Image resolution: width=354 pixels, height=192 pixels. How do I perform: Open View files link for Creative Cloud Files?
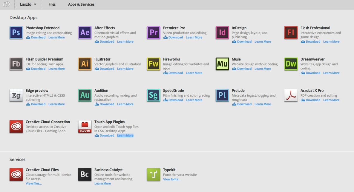[34, 183]
